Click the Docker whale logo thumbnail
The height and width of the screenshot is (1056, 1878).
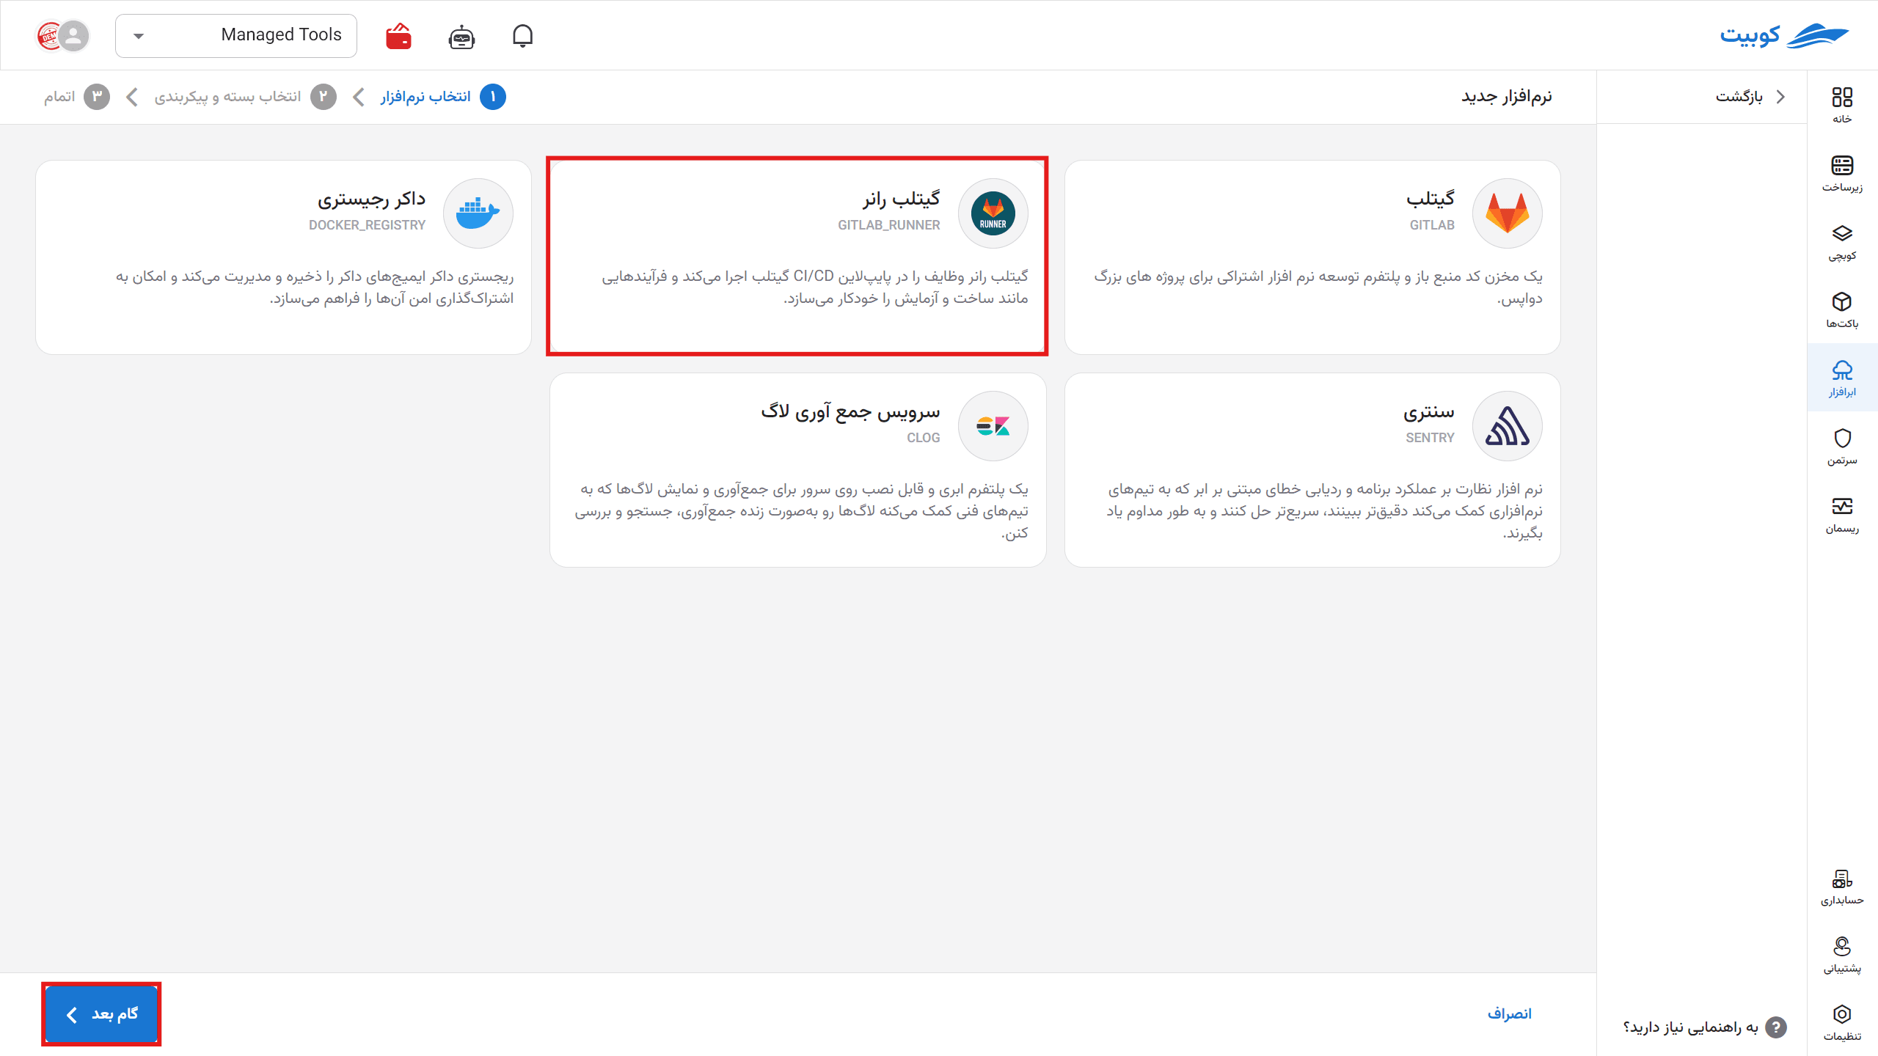[478, 213]
